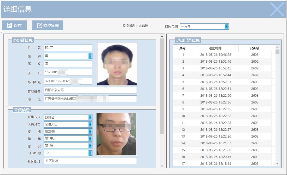
Task: Click into the 姓名 text field
Action: pos(68,48)
